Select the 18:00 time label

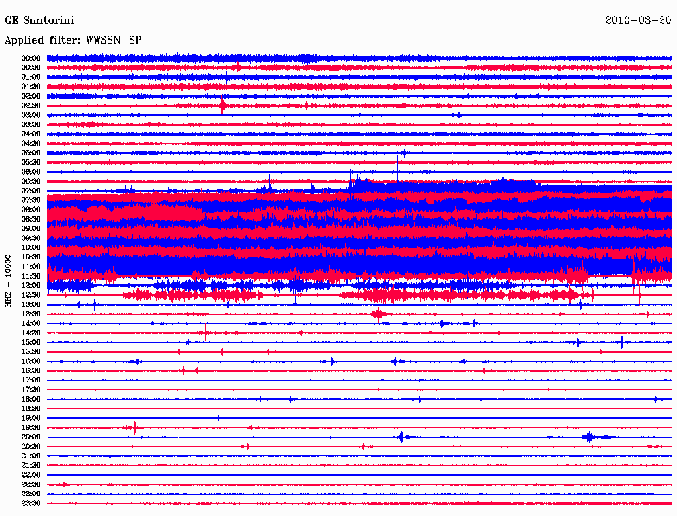pyautogui.click(x=31, y=400)
